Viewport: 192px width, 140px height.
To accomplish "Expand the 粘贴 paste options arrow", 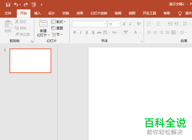I will [x=8, y=35].
